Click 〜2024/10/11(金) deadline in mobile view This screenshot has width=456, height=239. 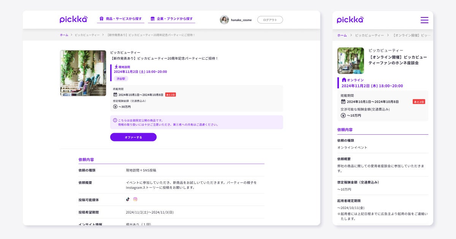click(351, 208)
